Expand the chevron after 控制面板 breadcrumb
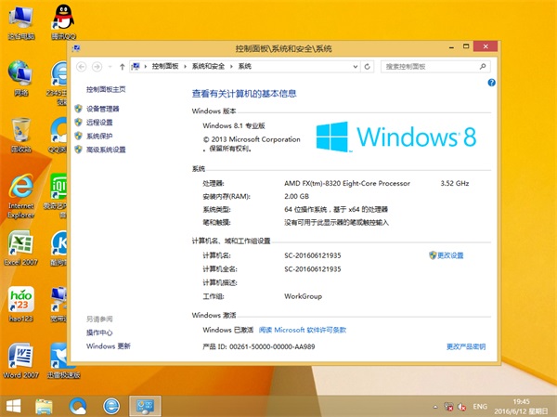 click(187, 67)
